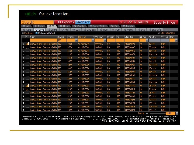Select the Loans sub-tab
The width and height of the screenshot is (194, 145).
click(x=52, y=30)
